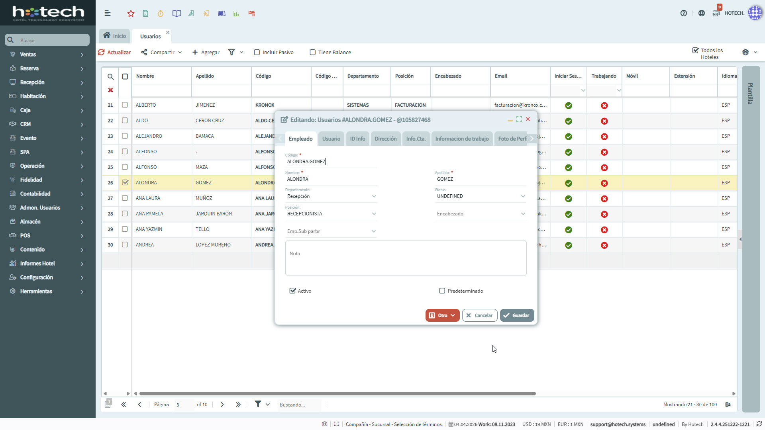Click the horizontal grid scrollbar
Viewport: 765px width, 430px height.
tap(337, 393)
